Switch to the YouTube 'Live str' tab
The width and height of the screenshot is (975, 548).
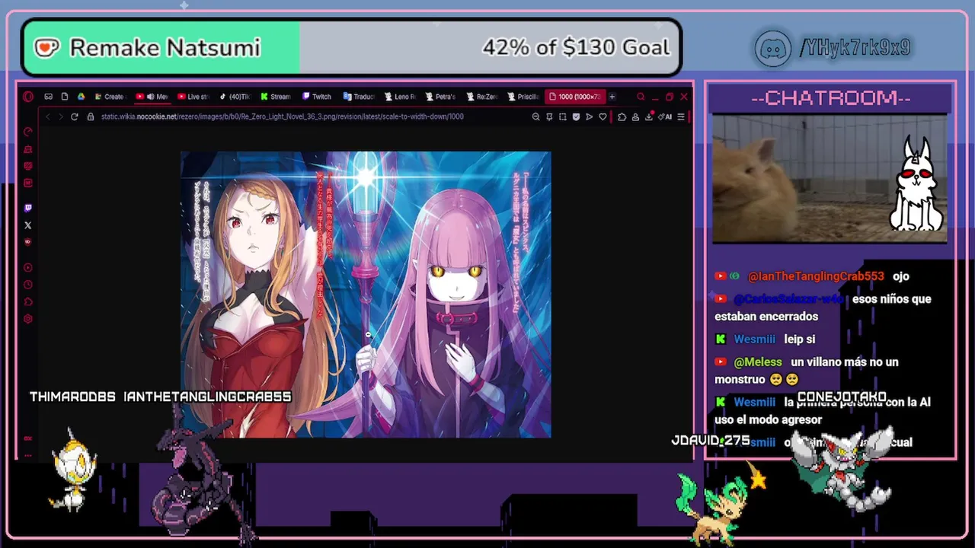(193, 97)
